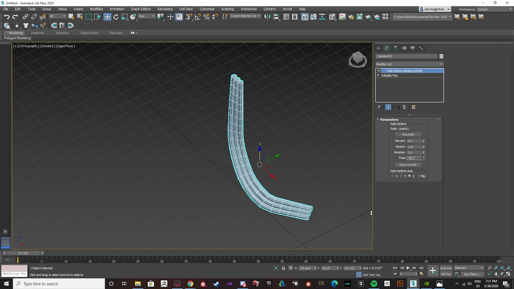Switch to the Object Paint ribbon tab
The width and height of the screenshot is (514, 289).
(89, 33)
